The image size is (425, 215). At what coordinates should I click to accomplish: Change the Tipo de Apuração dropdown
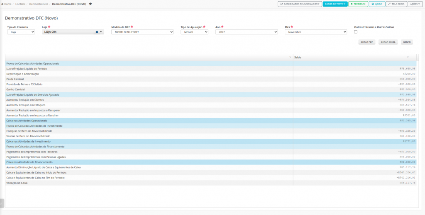coord(194,32)
